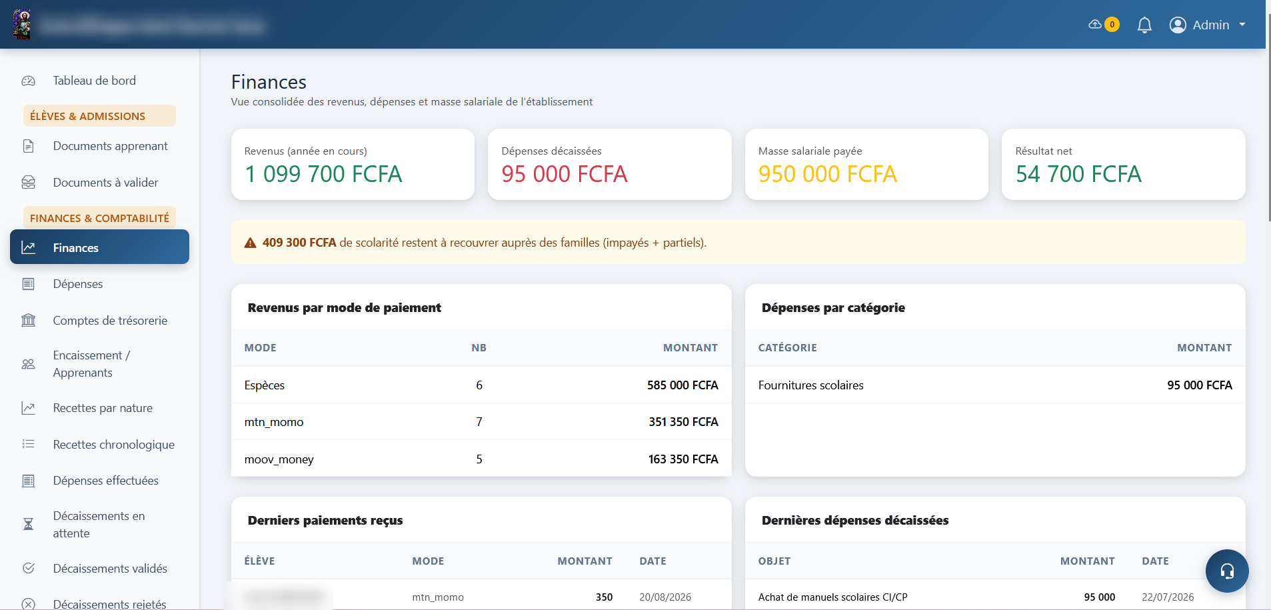Click the Dépenses effectuées table icon
This screenshot has width=1271, height=610.
tap(28, 481)
